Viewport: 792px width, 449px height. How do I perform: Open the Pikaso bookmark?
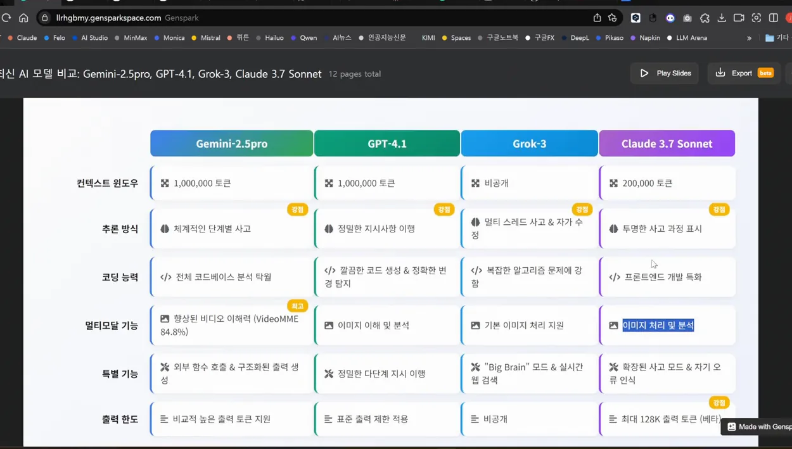click(x=610, y=38)
